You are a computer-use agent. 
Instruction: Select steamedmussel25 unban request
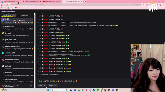point(17,61)
